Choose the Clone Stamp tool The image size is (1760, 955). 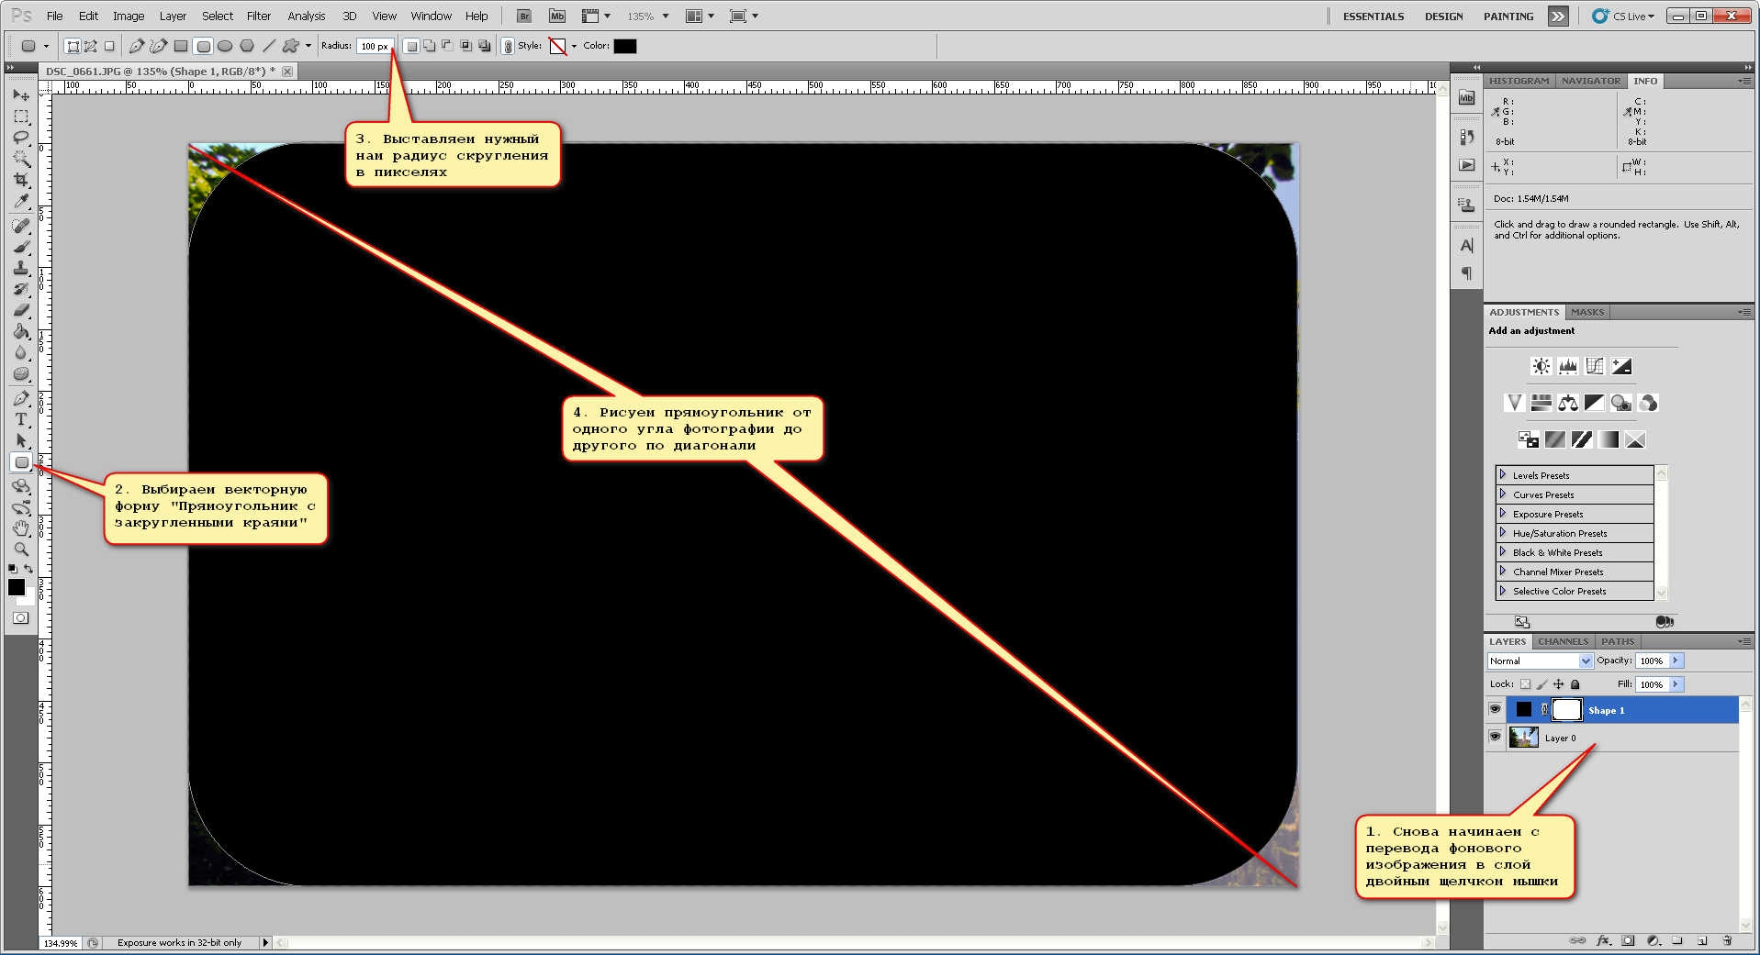[21, 268]
